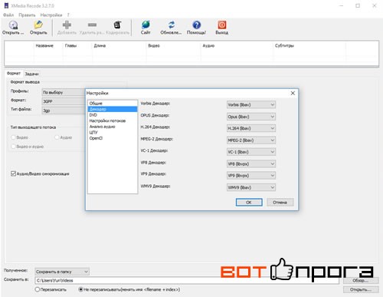Image resolution: width=383 pixels, height=297 pixels.
Task: Expand the WMV9 decoder dropdown
Action: pyautogui.click(x=251, y=187)
